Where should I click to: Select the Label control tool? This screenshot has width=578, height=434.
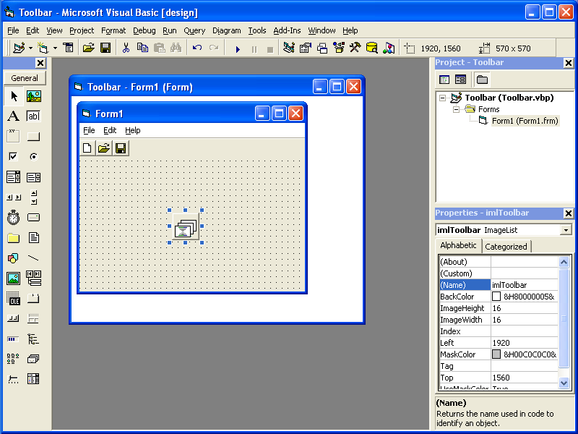click(x=14, y=116)
